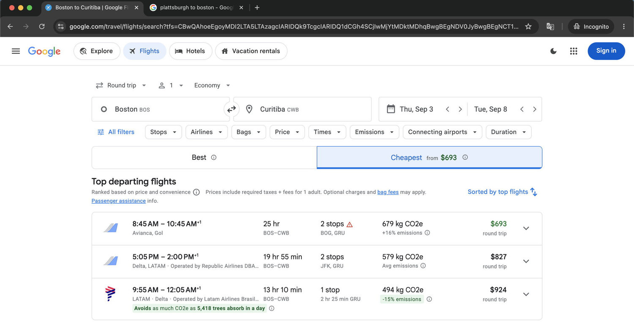The image size is (634, 322).
Task: View site information icon in address bar
Action: coord(61,27)
